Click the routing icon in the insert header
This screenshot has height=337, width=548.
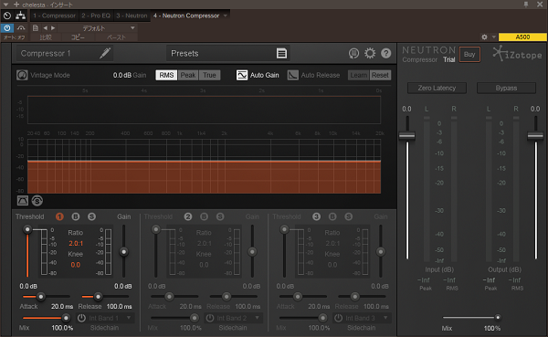[21, 16]
